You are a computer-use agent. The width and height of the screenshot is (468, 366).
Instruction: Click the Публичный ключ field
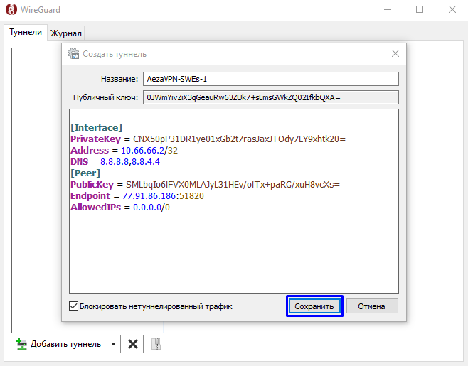(270, 97)
